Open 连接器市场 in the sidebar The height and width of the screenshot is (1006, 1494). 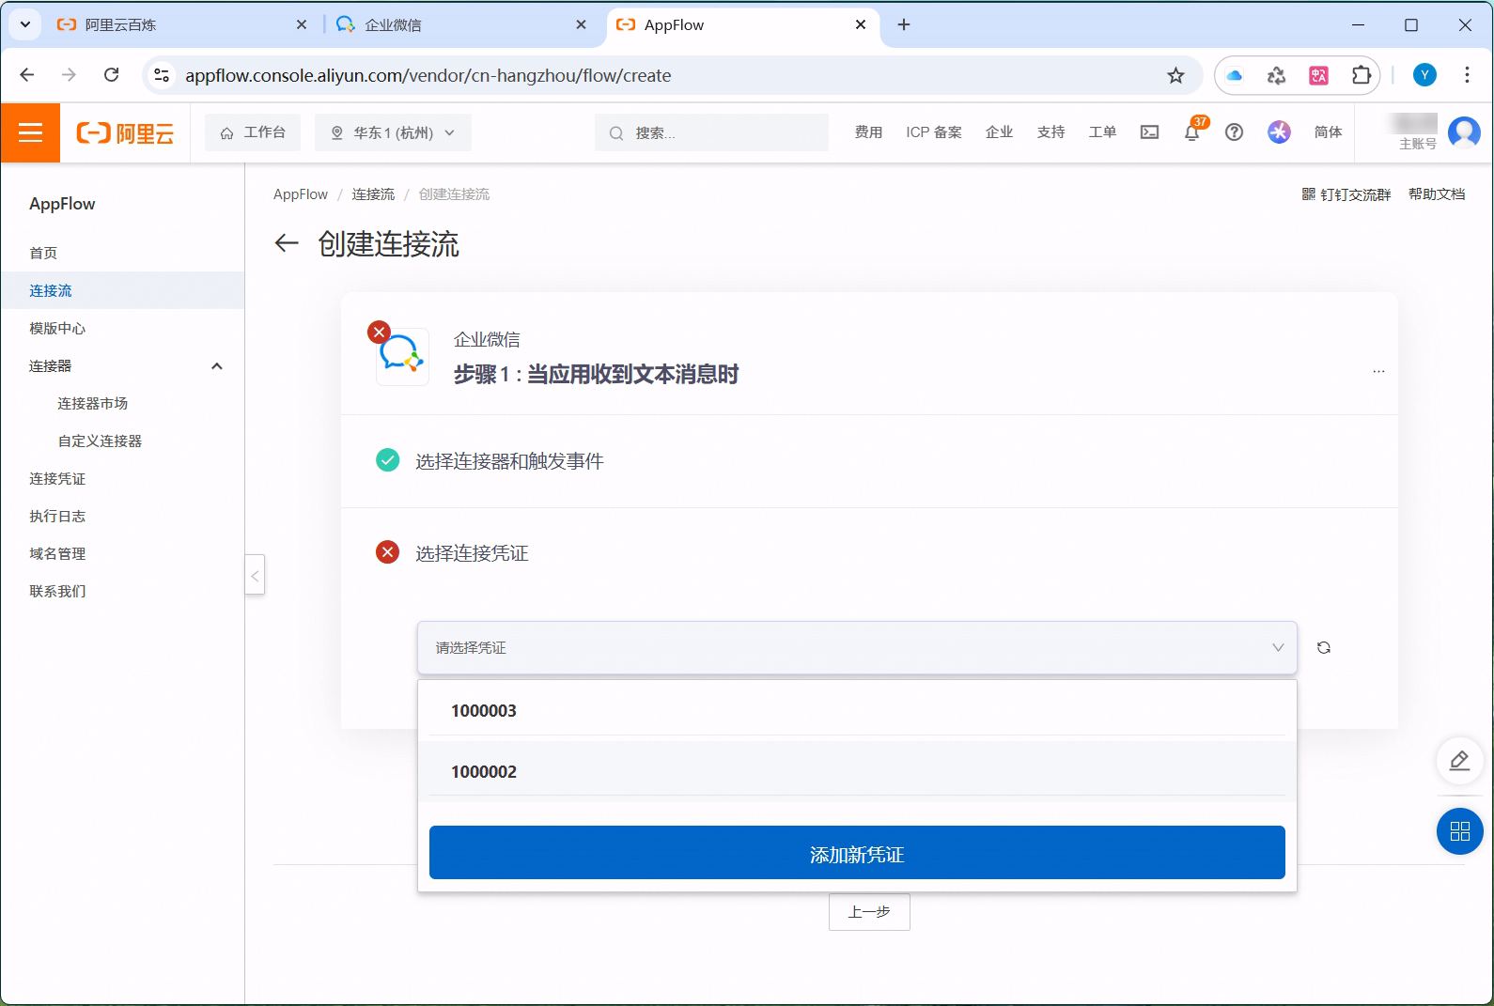[x=92, y=403]
